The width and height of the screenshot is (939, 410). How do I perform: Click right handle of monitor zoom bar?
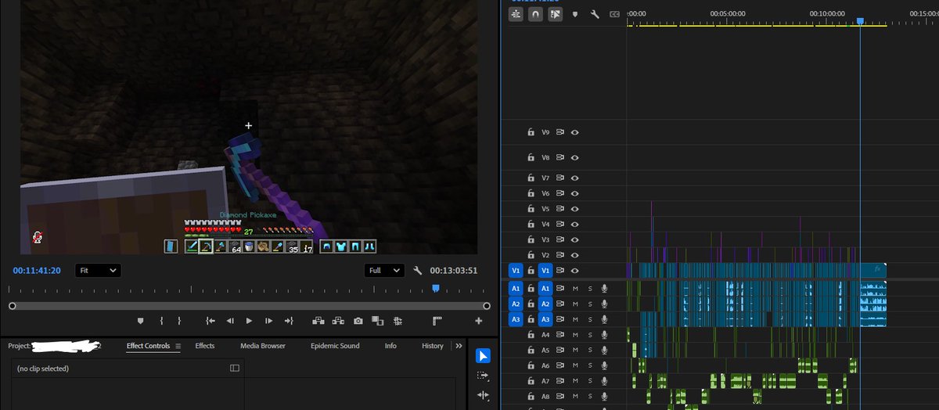click(x=487, y=306)
